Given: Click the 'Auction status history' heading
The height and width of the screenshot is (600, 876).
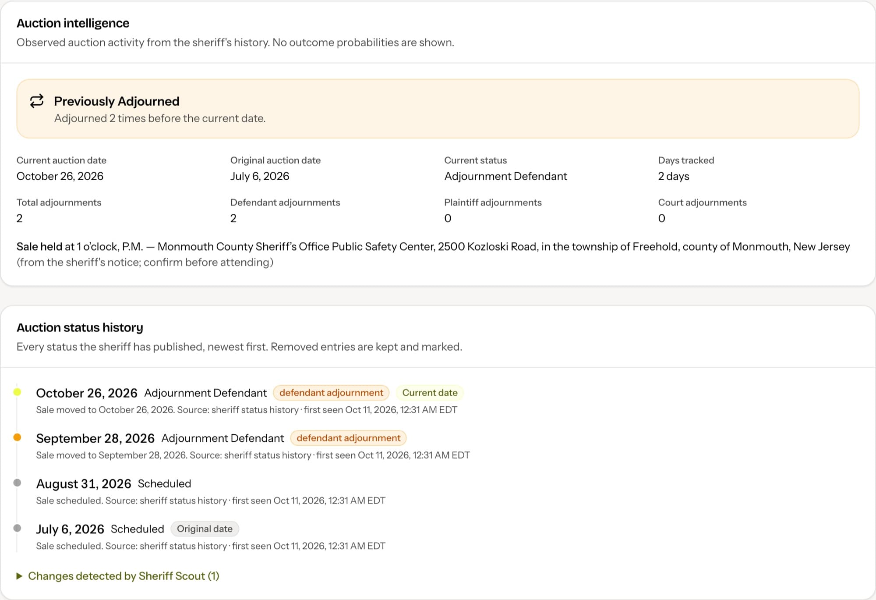Looking at the screenshot, I should click(x=80, y=327).
